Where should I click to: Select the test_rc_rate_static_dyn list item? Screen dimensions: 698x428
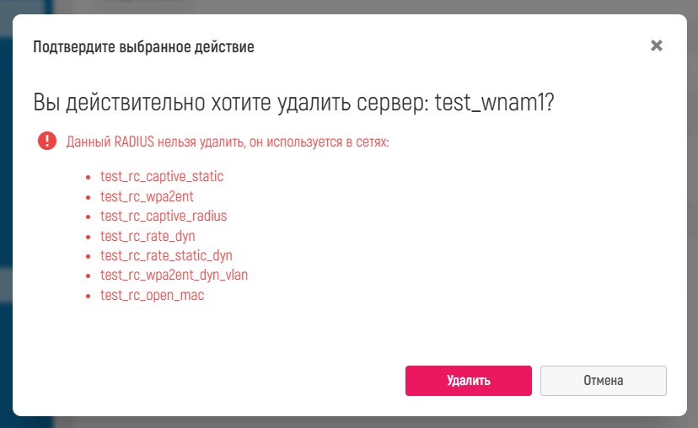tap(166, 255)
